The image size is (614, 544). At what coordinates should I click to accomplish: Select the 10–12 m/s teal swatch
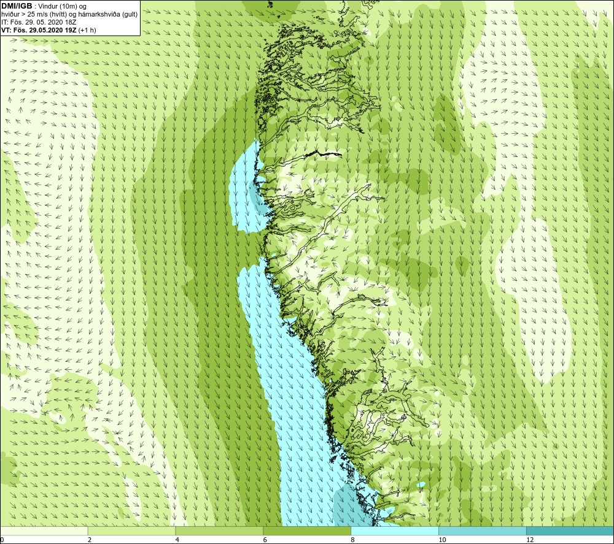483,531
